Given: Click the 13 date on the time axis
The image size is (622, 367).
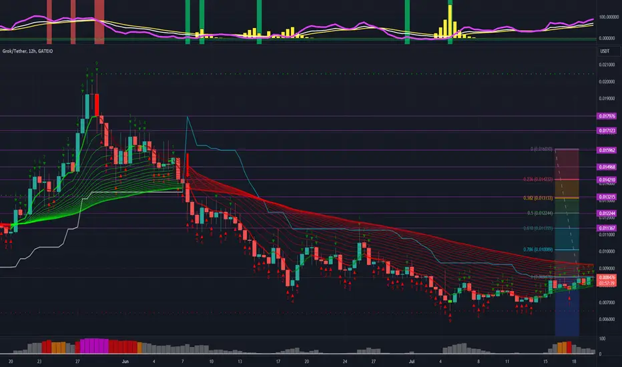Looking at the screenshot, I should coord(240,362).
